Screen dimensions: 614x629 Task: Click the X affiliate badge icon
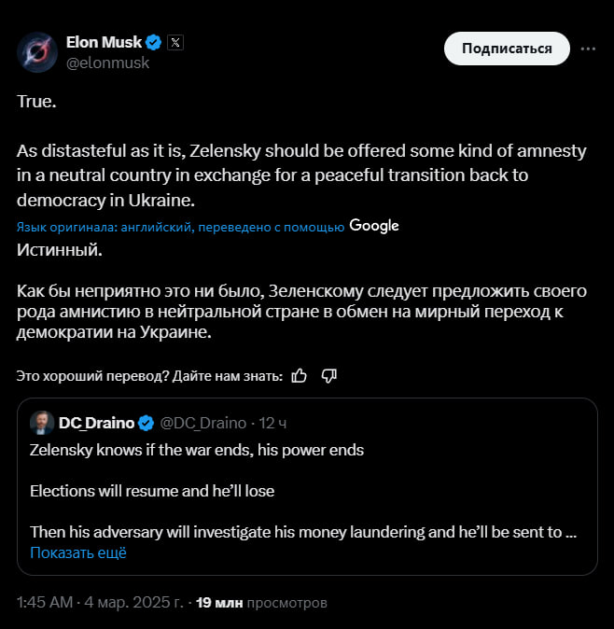[176, 42]
